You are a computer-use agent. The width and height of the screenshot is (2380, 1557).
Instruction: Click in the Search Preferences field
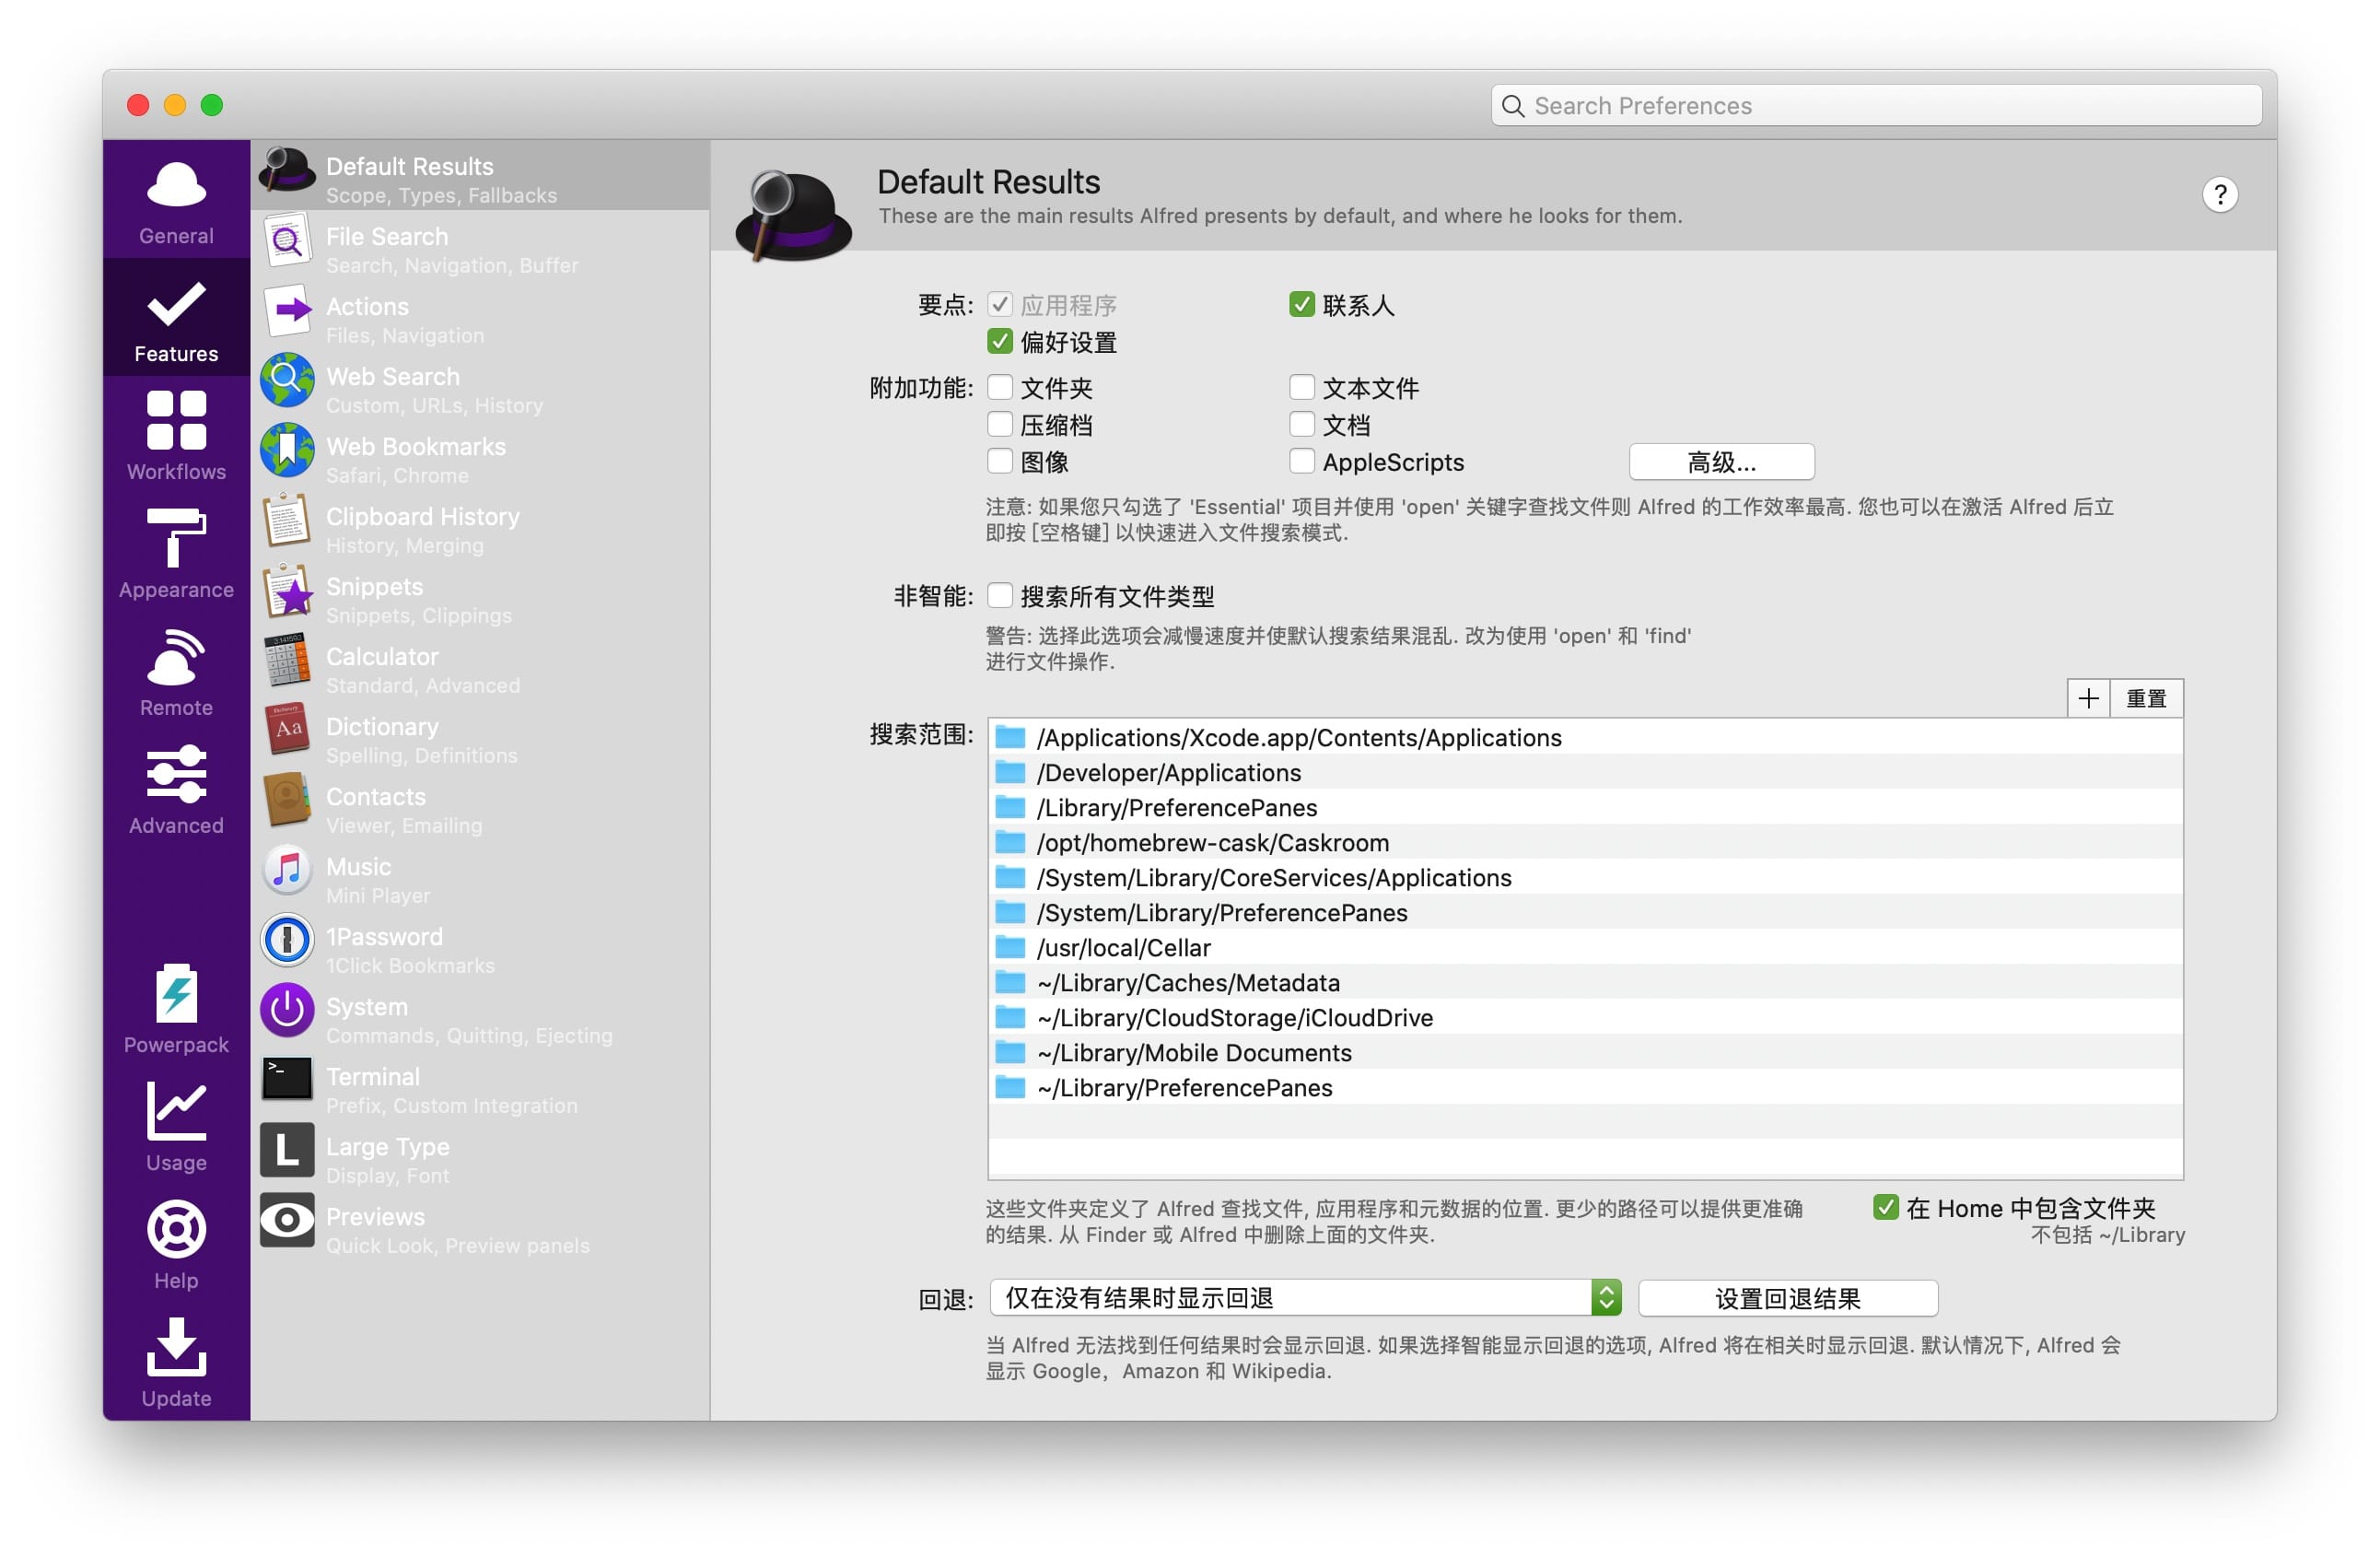coord(1874,105)
